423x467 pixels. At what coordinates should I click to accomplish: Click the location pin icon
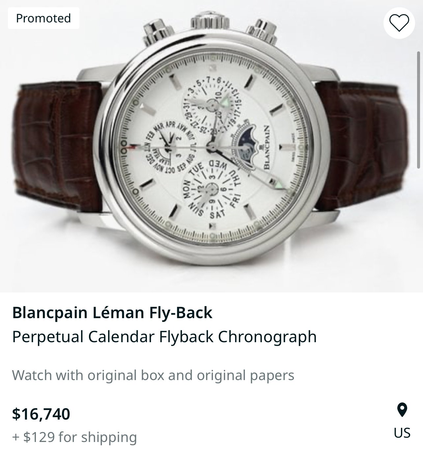pos(402,410)
